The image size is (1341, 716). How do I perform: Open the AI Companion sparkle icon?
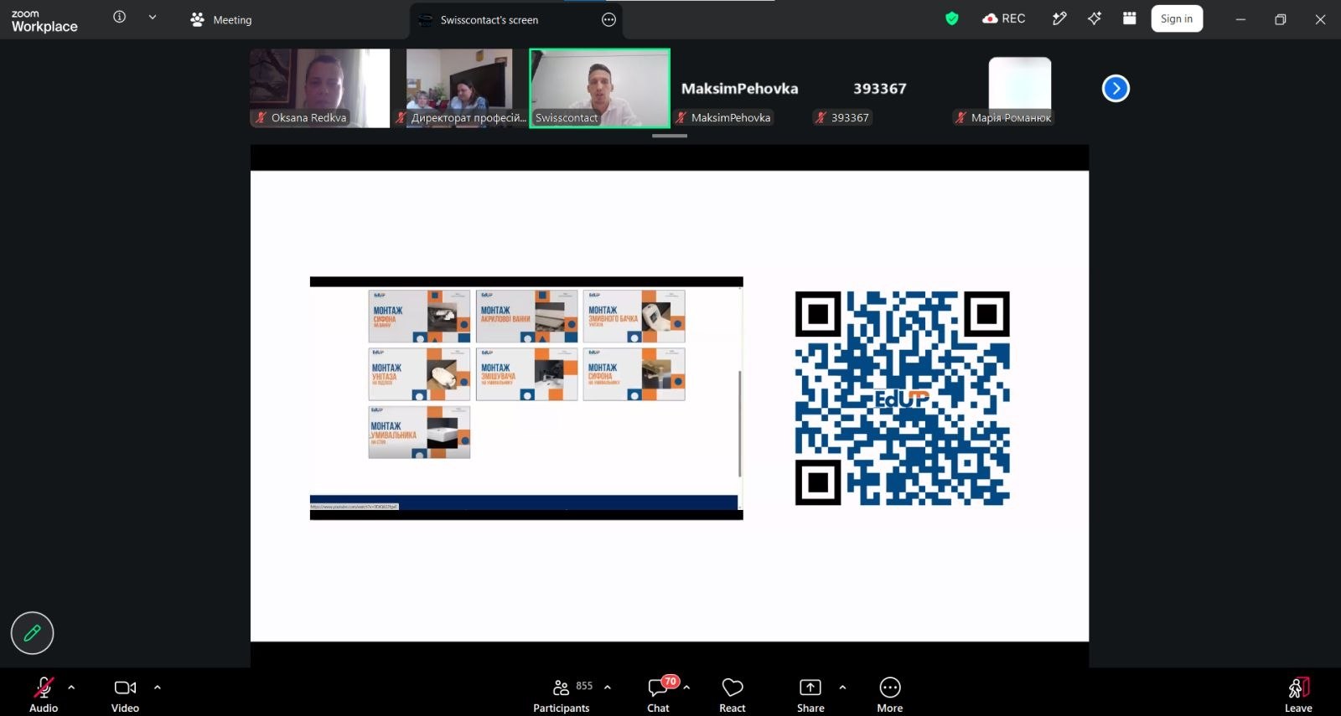1095,18
